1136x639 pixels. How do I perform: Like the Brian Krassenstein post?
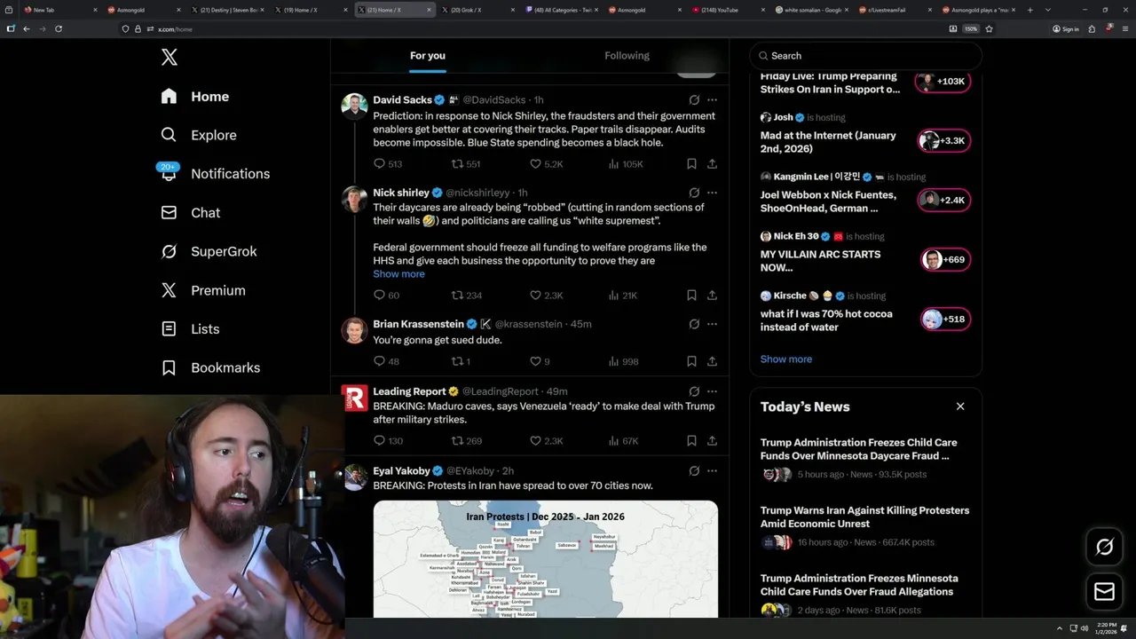pos(540,361)
